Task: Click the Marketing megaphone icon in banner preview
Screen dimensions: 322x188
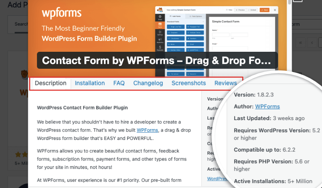Action: pyautogui.click(x=160, y=41)
